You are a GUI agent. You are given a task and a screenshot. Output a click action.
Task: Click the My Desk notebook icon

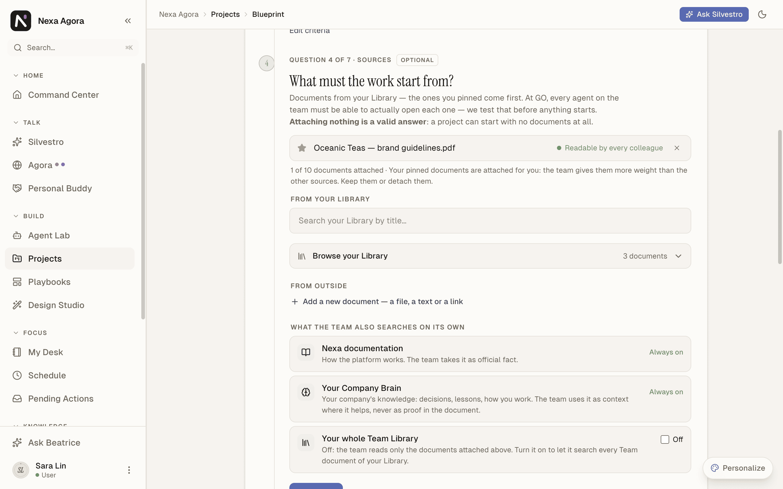pos(17,352)
